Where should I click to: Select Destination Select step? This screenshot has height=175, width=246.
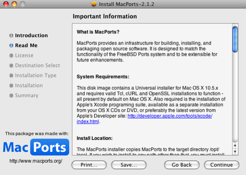point(37,65)
